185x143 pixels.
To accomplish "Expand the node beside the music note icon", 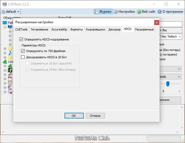I will pyautogui.click(x=5, y=53).
